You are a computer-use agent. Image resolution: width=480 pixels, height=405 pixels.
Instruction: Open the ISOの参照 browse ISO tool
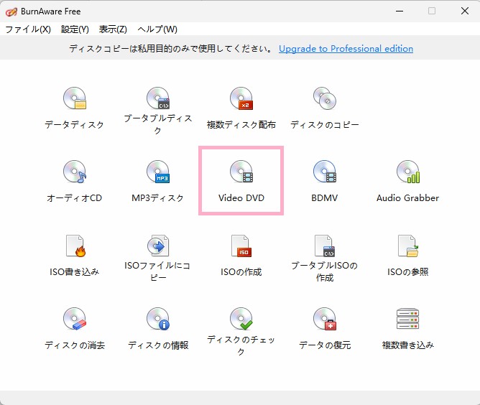tap(407, 256)
